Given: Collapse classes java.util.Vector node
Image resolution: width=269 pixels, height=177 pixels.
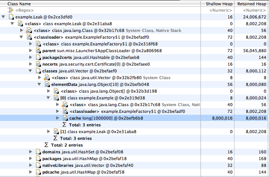Looking at the screenshot, I should pyautogui.click(x=30, y=71).
